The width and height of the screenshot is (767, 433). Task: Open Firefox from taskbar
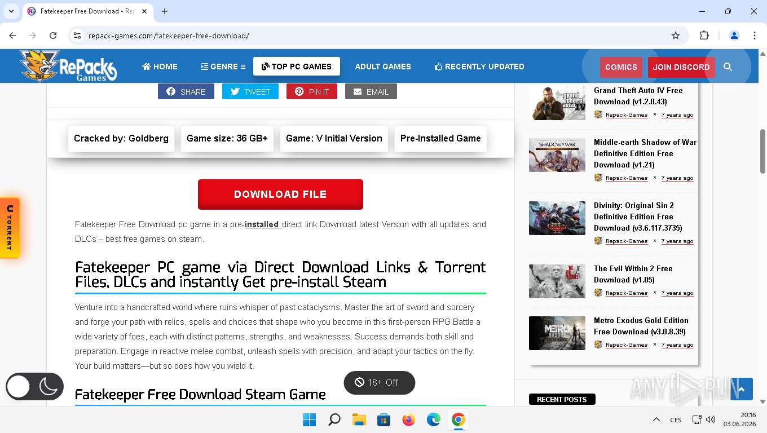(409, 419)
